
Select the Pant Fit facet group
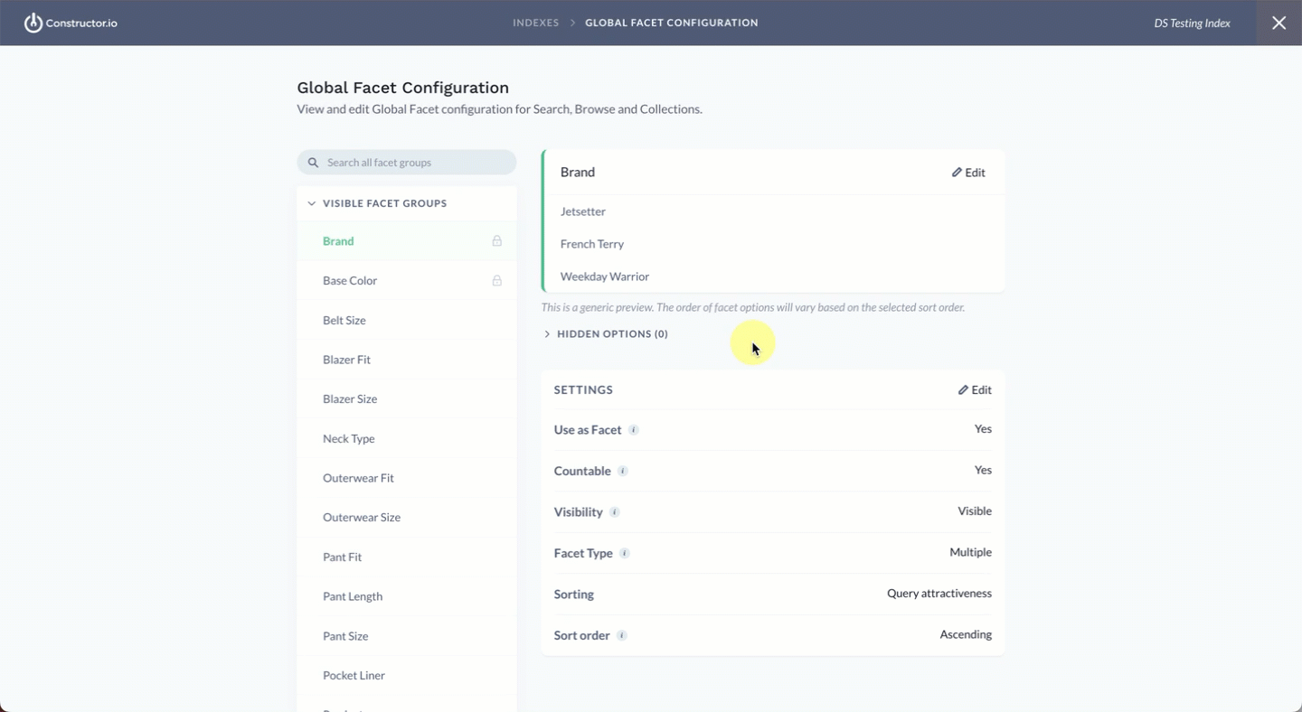(407, 557)
